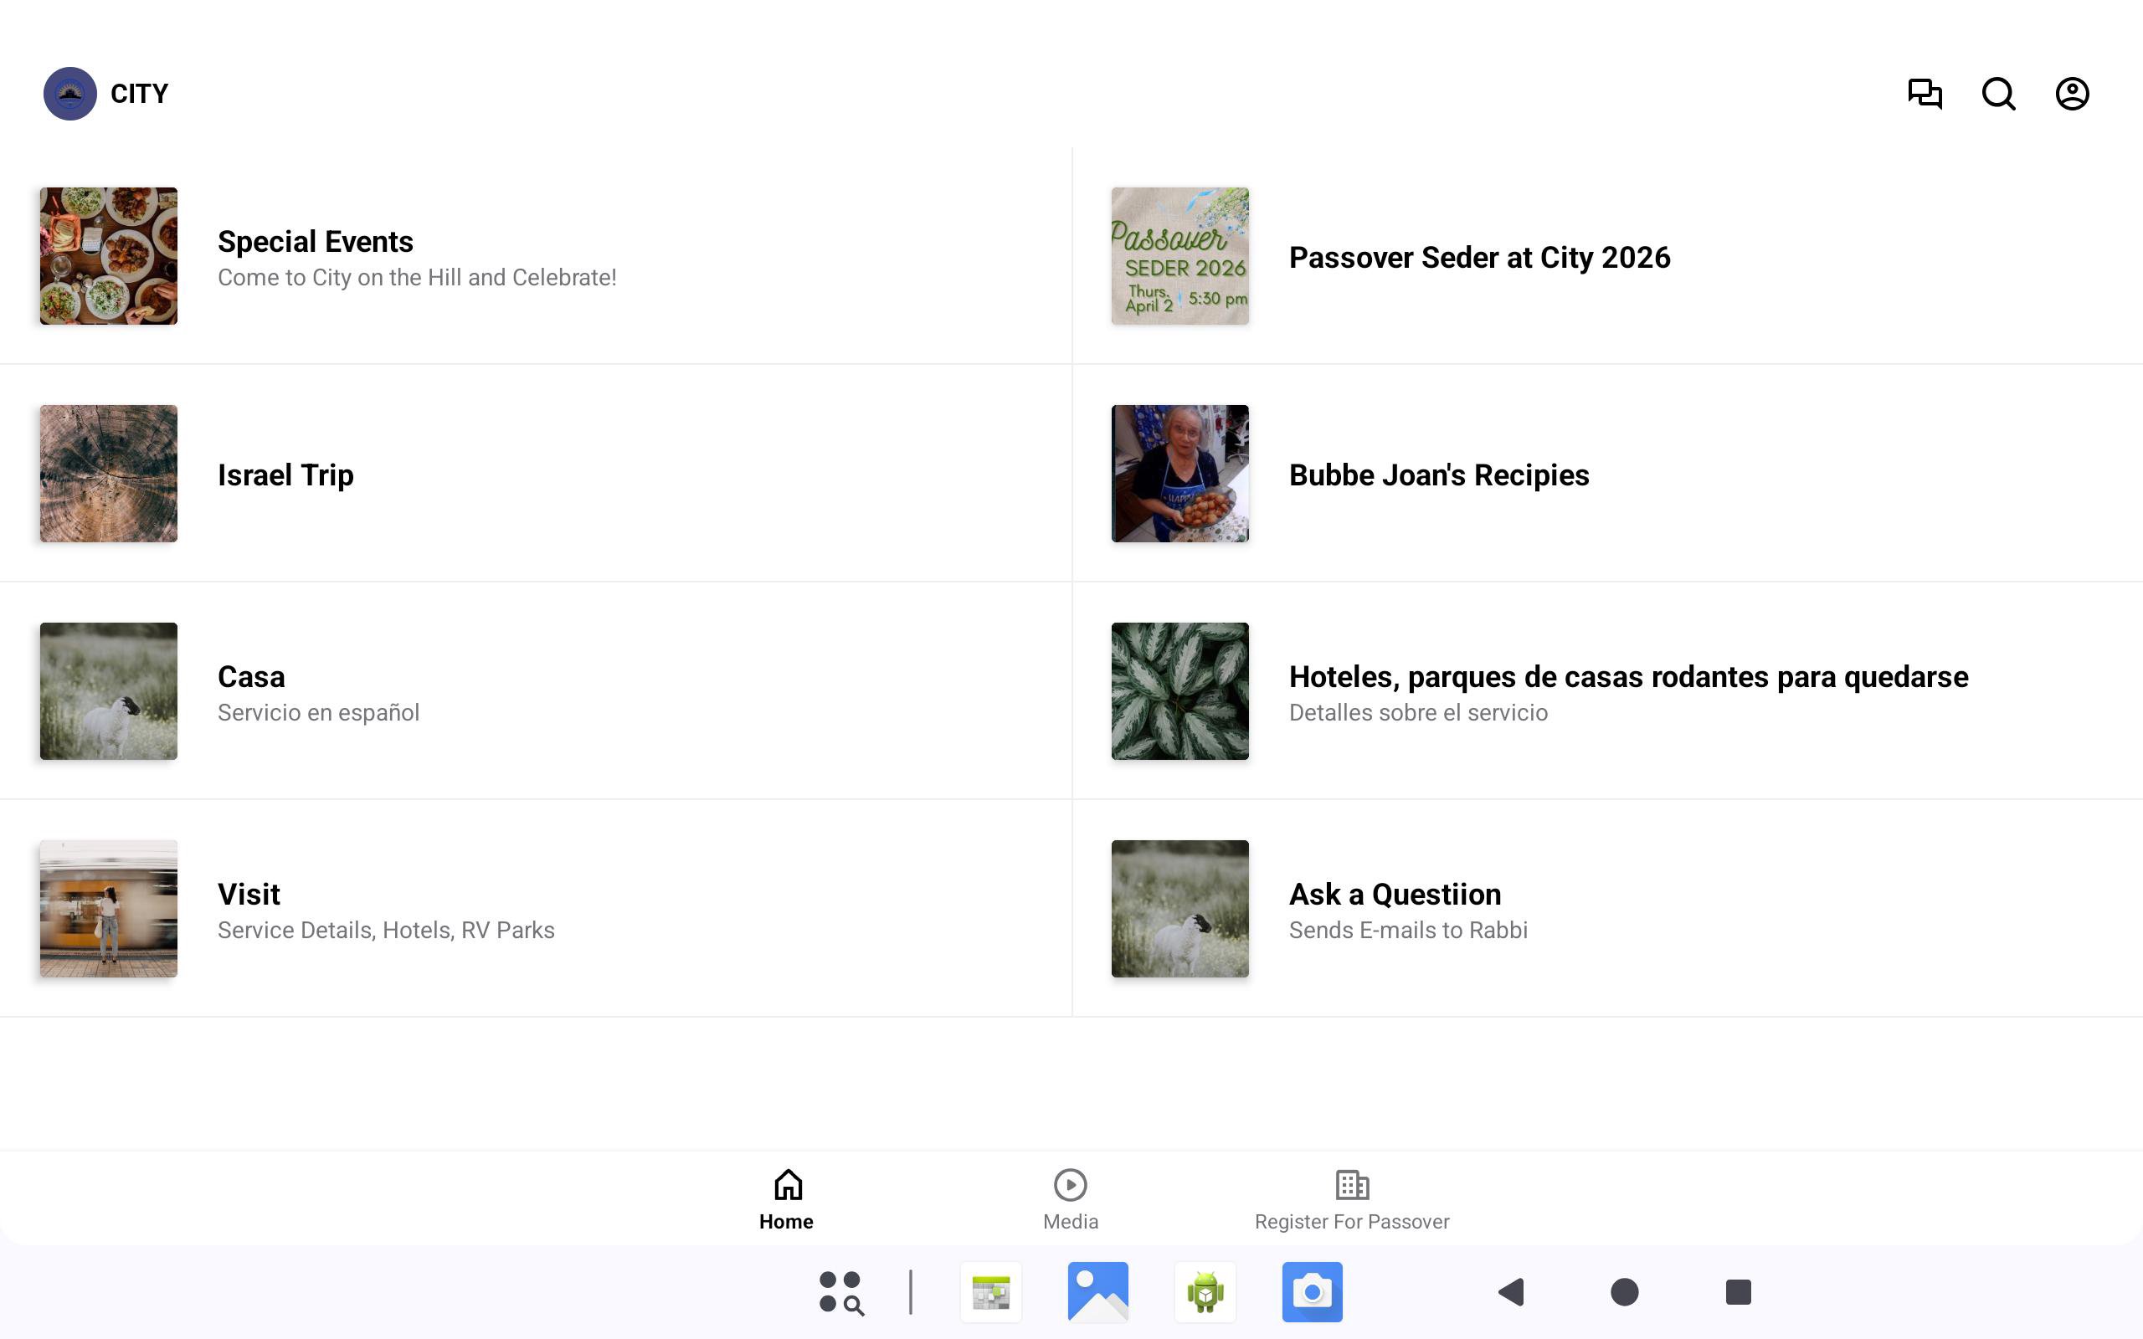Open the recent apps square button

click(1738, 1292)
